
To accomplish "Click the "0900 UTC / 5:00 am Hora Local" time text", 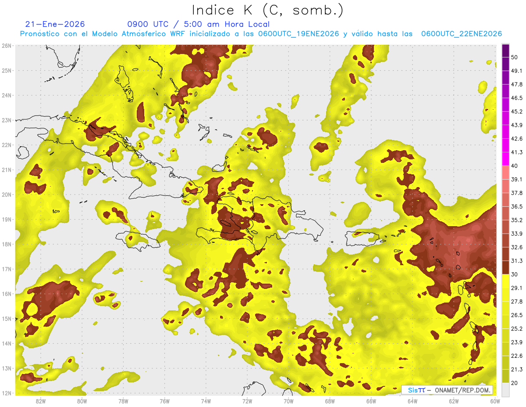I will 198,24.
